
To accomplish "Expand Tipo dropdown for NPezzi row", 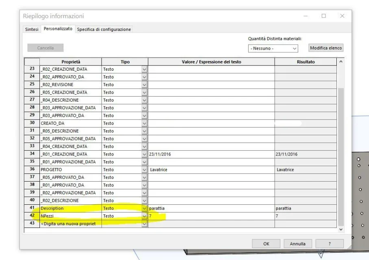I will click(x=144, y=216).
